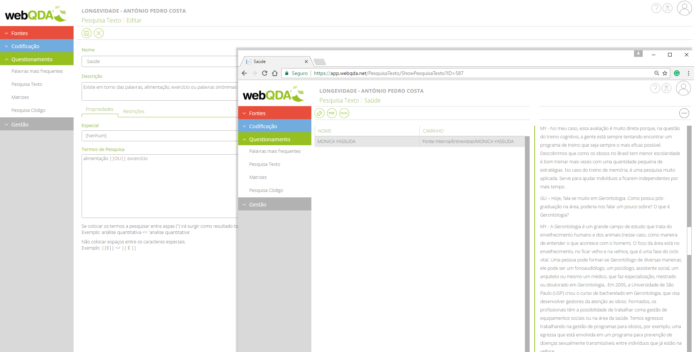
Task: Click Pesquisa Texto breadcrumb in Saúde window
Action: (339, 101)
